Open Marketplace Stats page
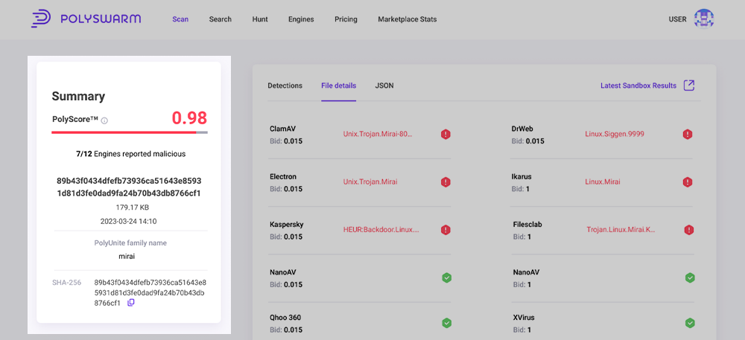 (x=407, y=19)
